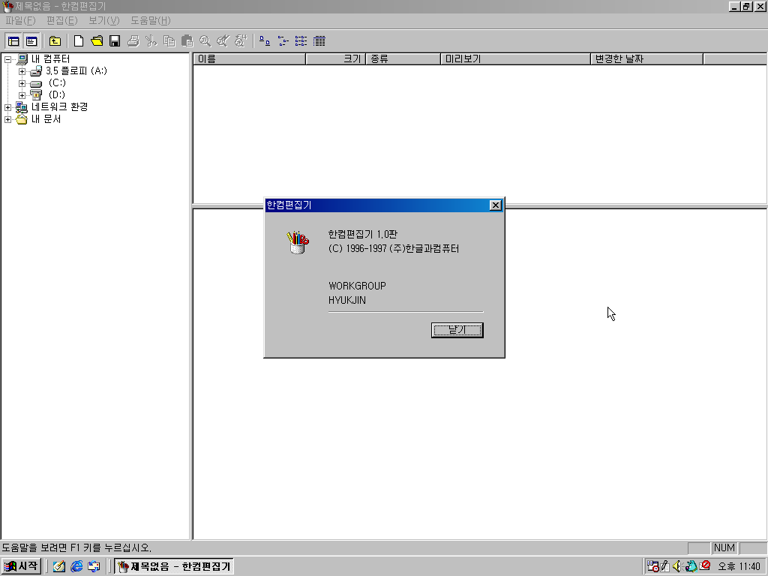This screenshot has width=768, height=576.
Task: Open the 보기(V) menu
Action: (x=103, y=20)
